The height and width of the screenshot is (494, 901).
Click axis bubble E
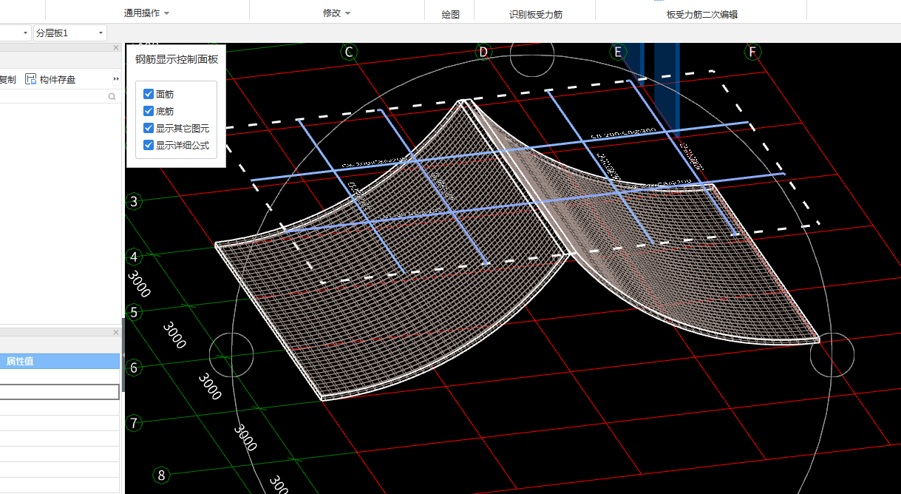coord(618,52)
